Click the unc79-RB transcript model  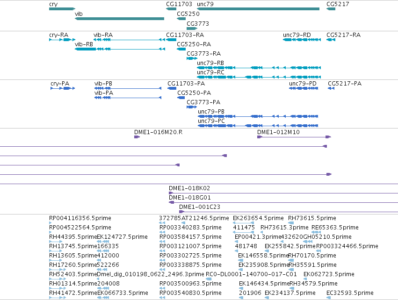pos(259,68)
